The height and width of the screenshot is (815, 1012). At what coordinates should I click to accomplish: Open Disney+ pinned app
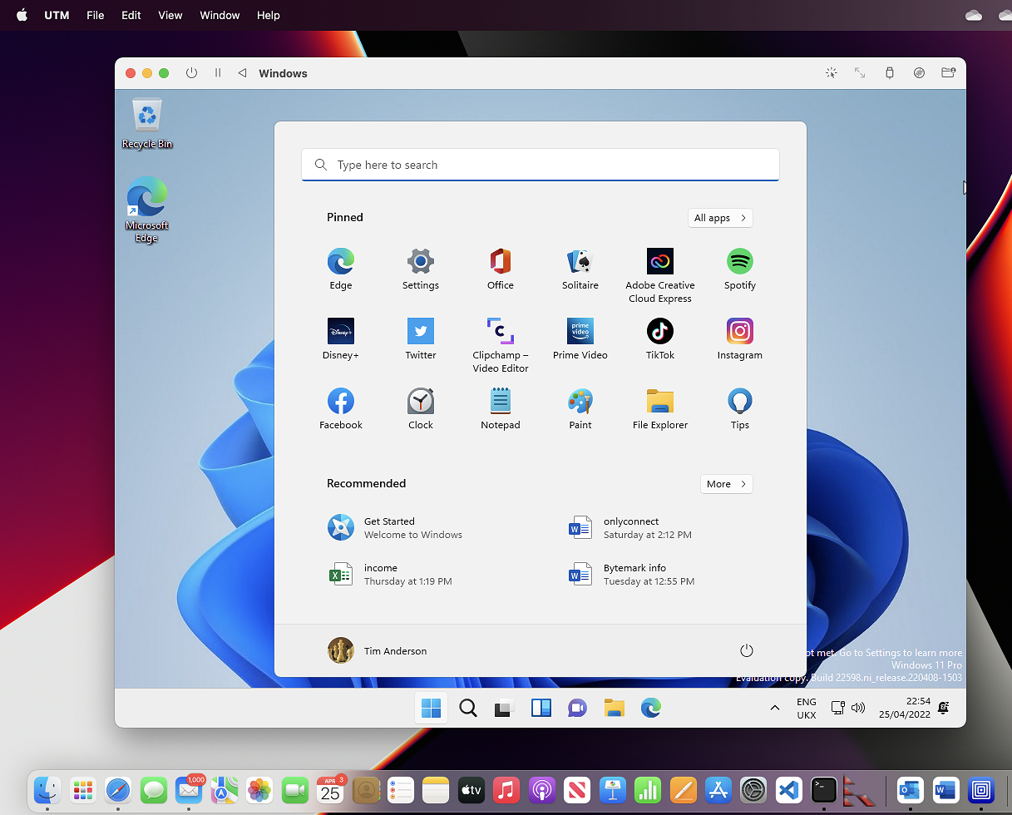point(340,332)
